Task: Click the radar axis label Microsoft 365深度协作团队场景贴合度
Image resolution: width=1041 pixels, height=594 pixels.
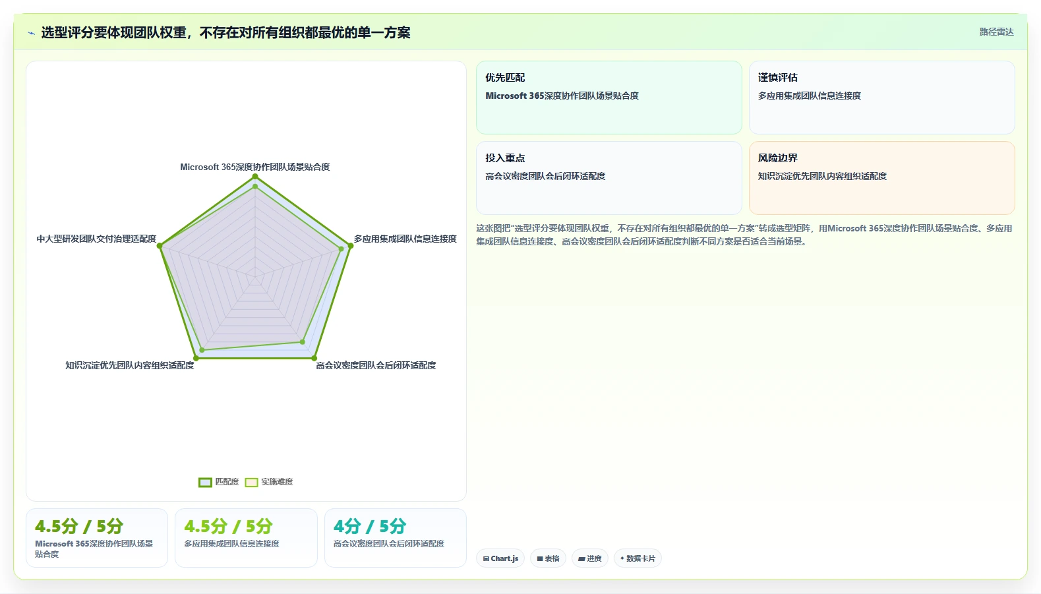Action: 255,167
